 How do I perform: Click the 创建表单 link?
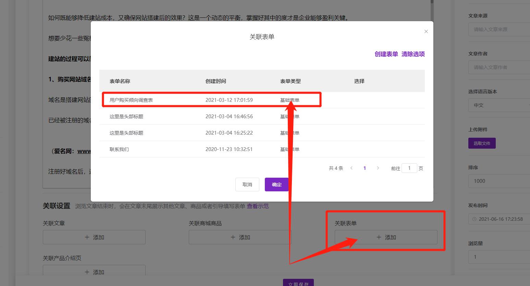click(x=386, y=54)
